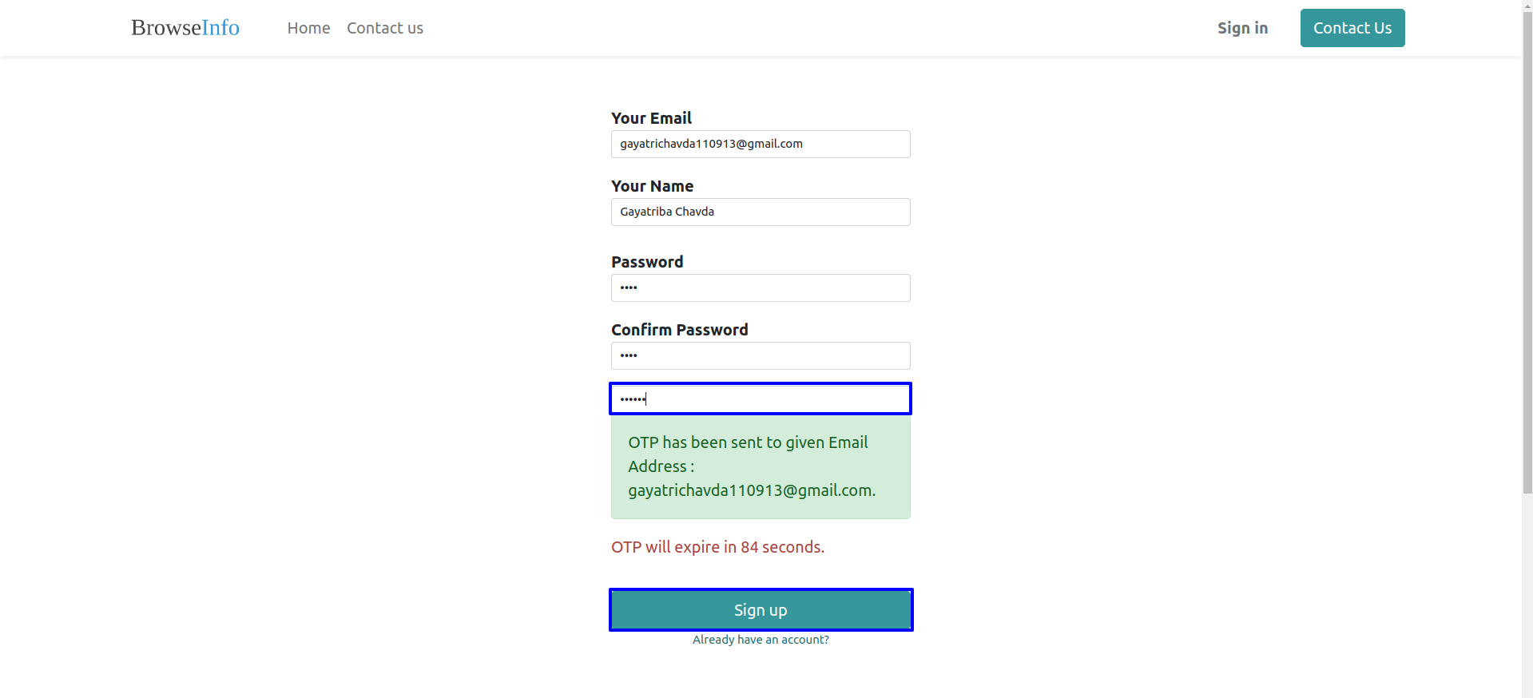Open the Sign in link
Image resolution: width=1533 pixels, height=698 pixels.
click(1242, 28)
